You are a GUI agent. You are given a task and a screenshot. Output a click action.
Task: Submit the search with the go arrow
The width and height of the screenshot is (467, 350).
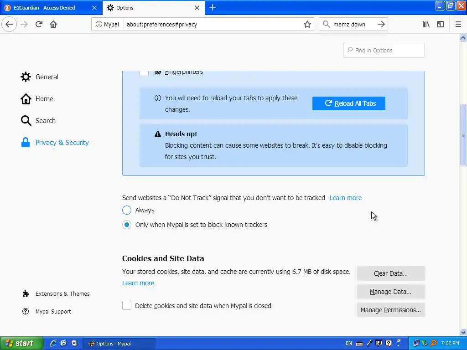coord(381,25)
